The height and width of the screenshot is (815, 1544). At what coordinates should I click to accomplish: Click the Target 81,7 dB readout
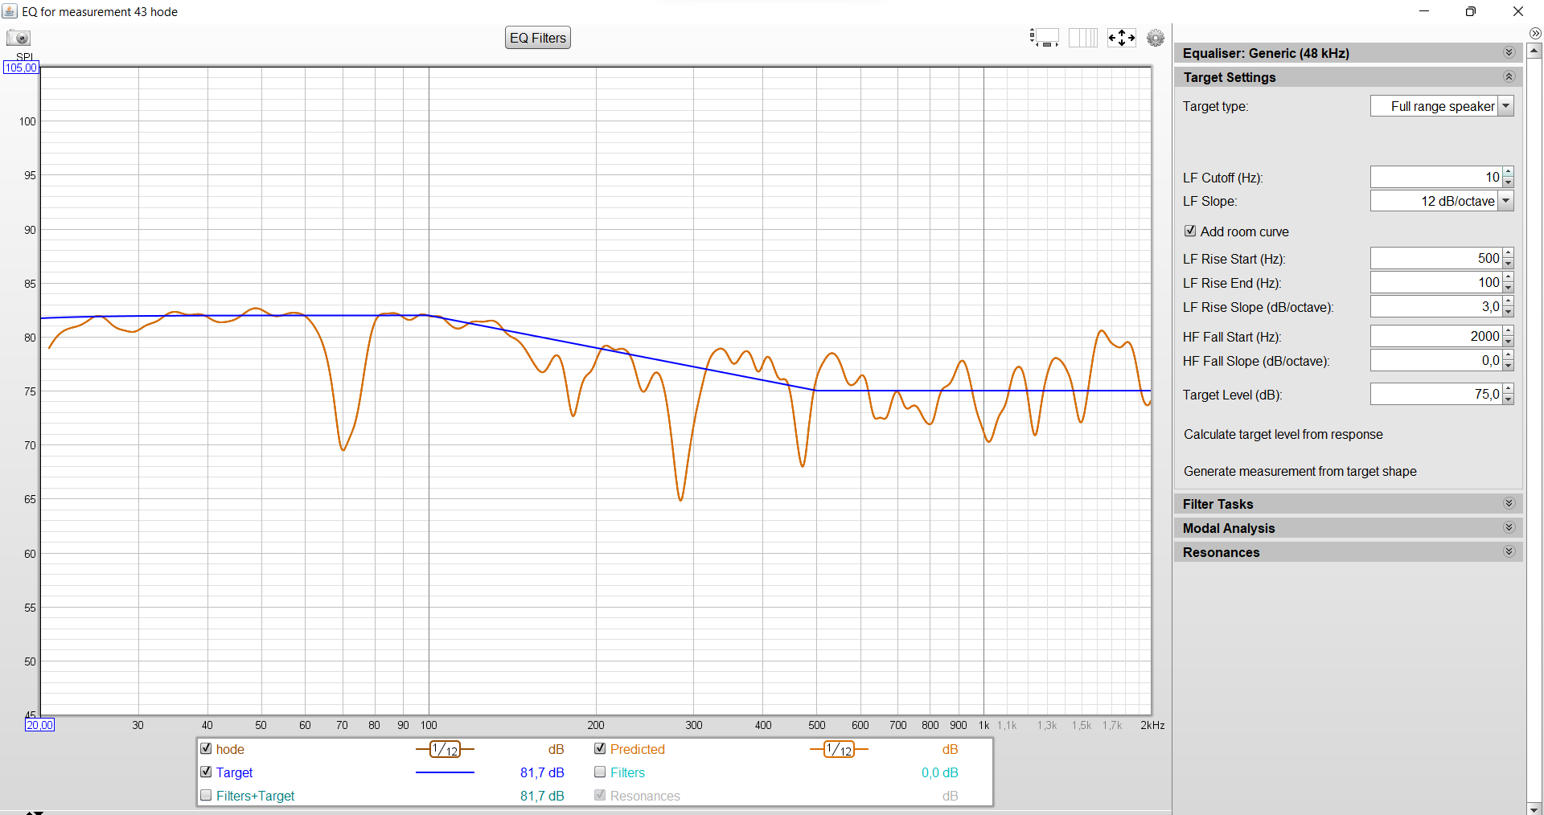pos(542,772)
